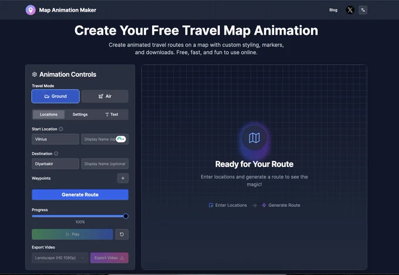Open the X (Twitter) profile icon
Image resolution: width=399 pixels, height=275 pixels.
(x=350, y=10)
